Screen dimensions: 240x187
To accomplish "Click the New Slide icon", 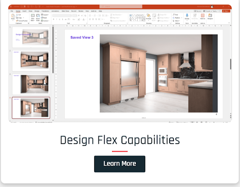I will click(x=33, y=15).
